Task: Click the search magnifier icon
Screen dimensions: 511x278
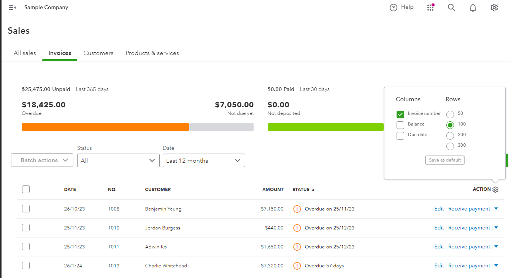Action: (451, 7)
